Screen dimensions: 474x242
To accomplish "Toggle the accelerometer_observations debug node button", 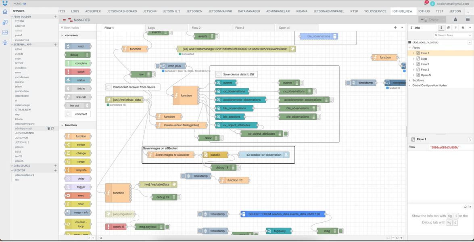I will [x=332, y=100].
